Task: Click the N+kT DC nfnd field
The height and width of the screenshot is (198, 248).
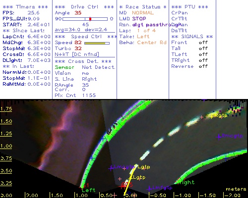Action: coord(77,54)
